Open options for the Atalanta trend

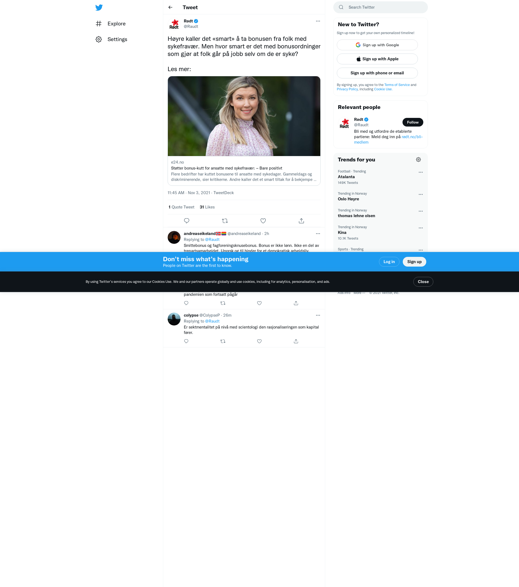(x=421, y=172)
